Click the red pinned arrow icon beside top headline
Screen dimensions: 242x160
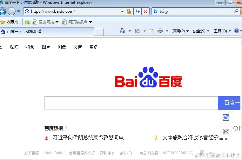coord(46,138)
